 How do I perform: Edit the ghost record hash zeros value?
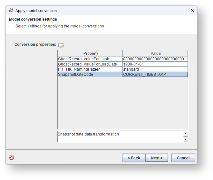[x=155, y=59]
